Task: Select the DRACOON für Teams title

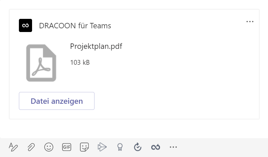Action: (75, 26)
